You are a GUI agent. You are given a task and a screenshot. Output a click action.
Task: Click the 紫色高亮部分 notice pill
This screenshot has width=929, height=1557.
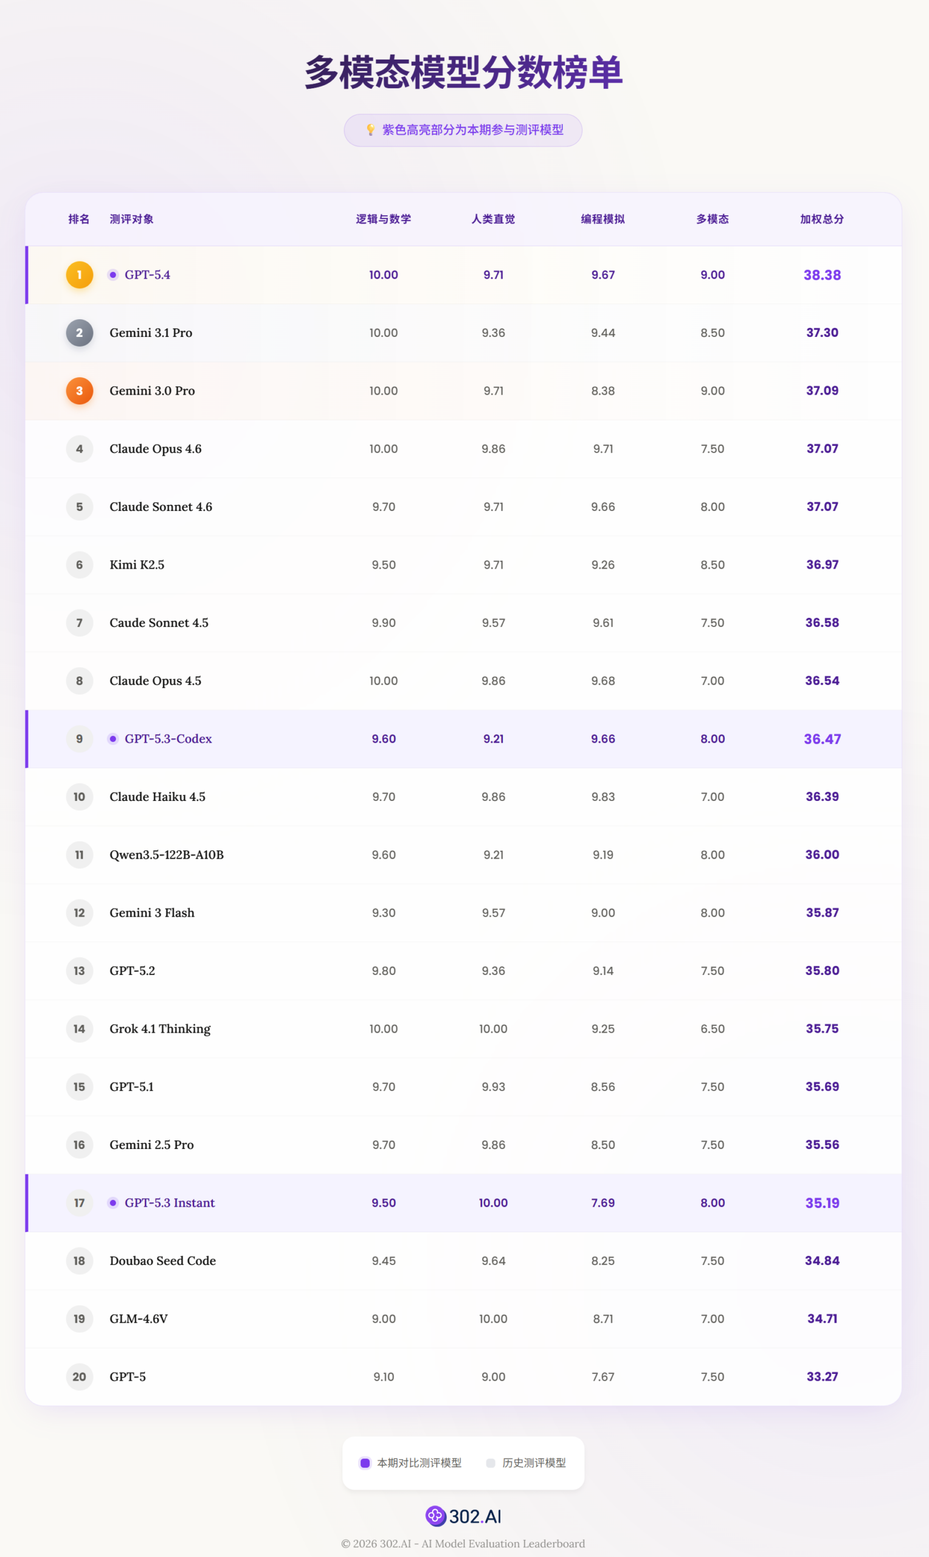point(463,130)
